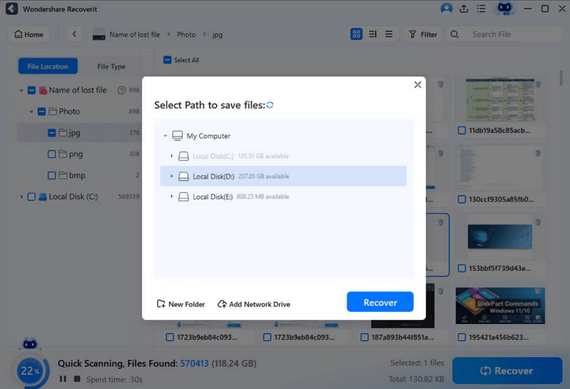
Task: Select the thumbnail grid view icon
Action: click(356, 33)
